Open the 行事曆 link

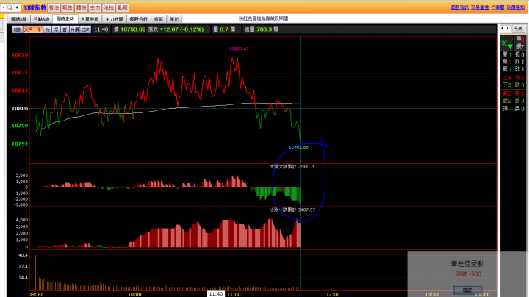tap(497, 7)
